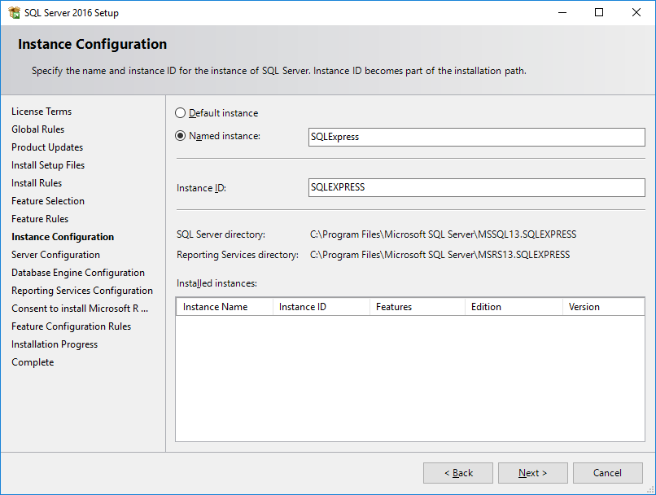
Task: Click the Version column header
Action: click(602, 307)
